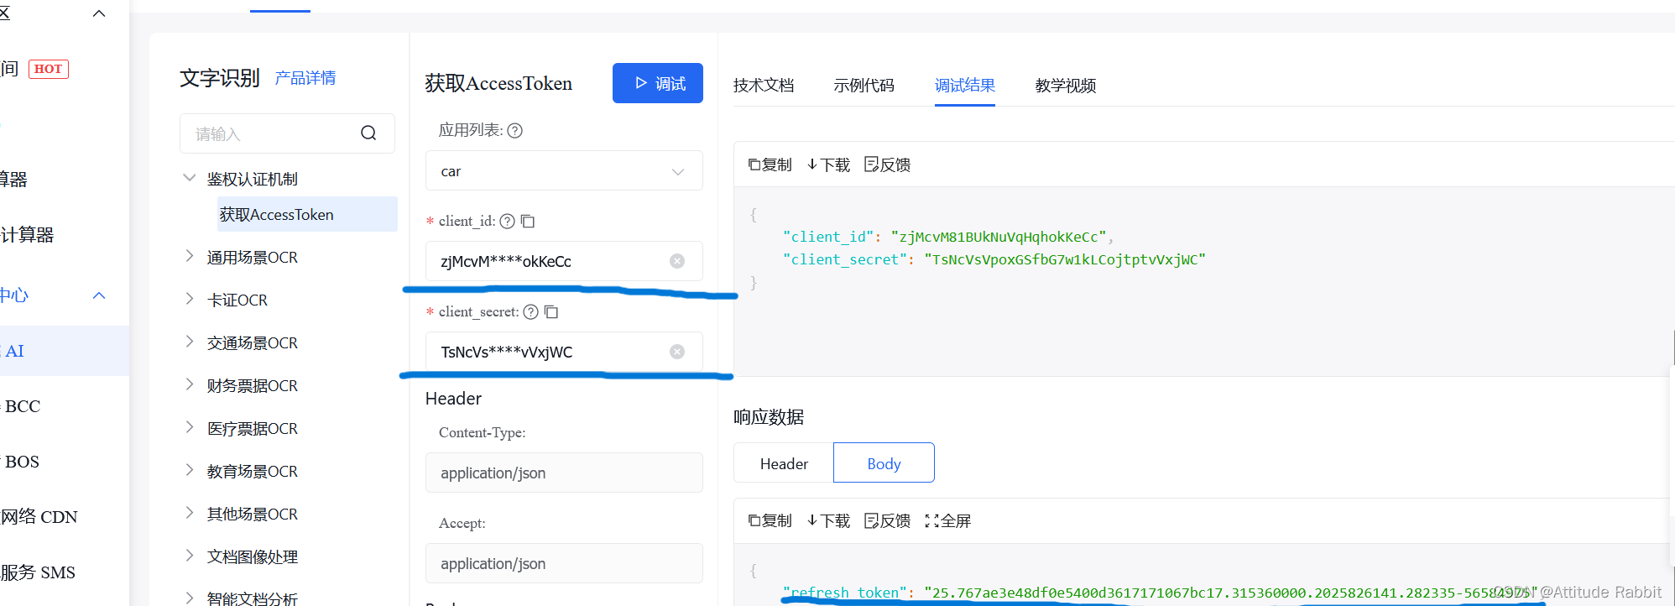Expand the 通用场景OCR tree group
Viewport: 1675px width, 606px height.
coord(190,256)
